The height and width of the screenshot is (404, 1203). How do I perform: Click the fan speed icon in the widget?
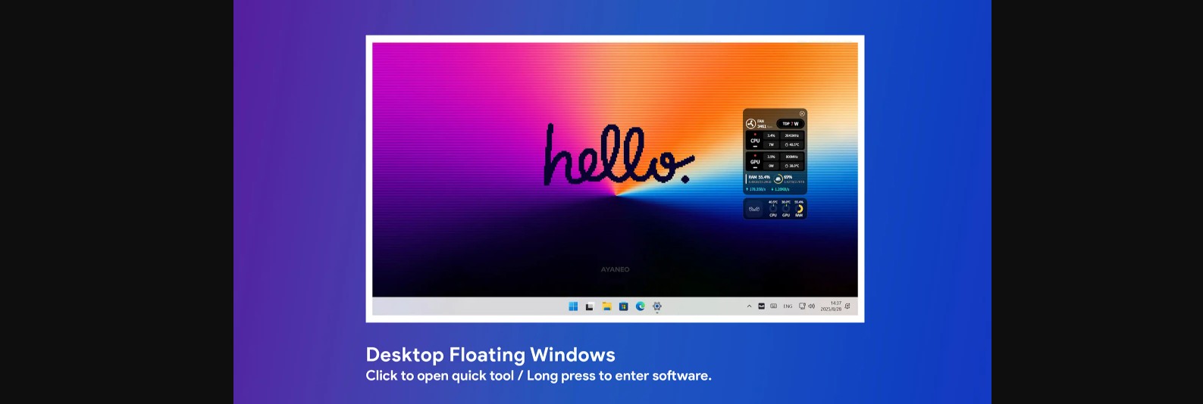(x=750, y=123)
